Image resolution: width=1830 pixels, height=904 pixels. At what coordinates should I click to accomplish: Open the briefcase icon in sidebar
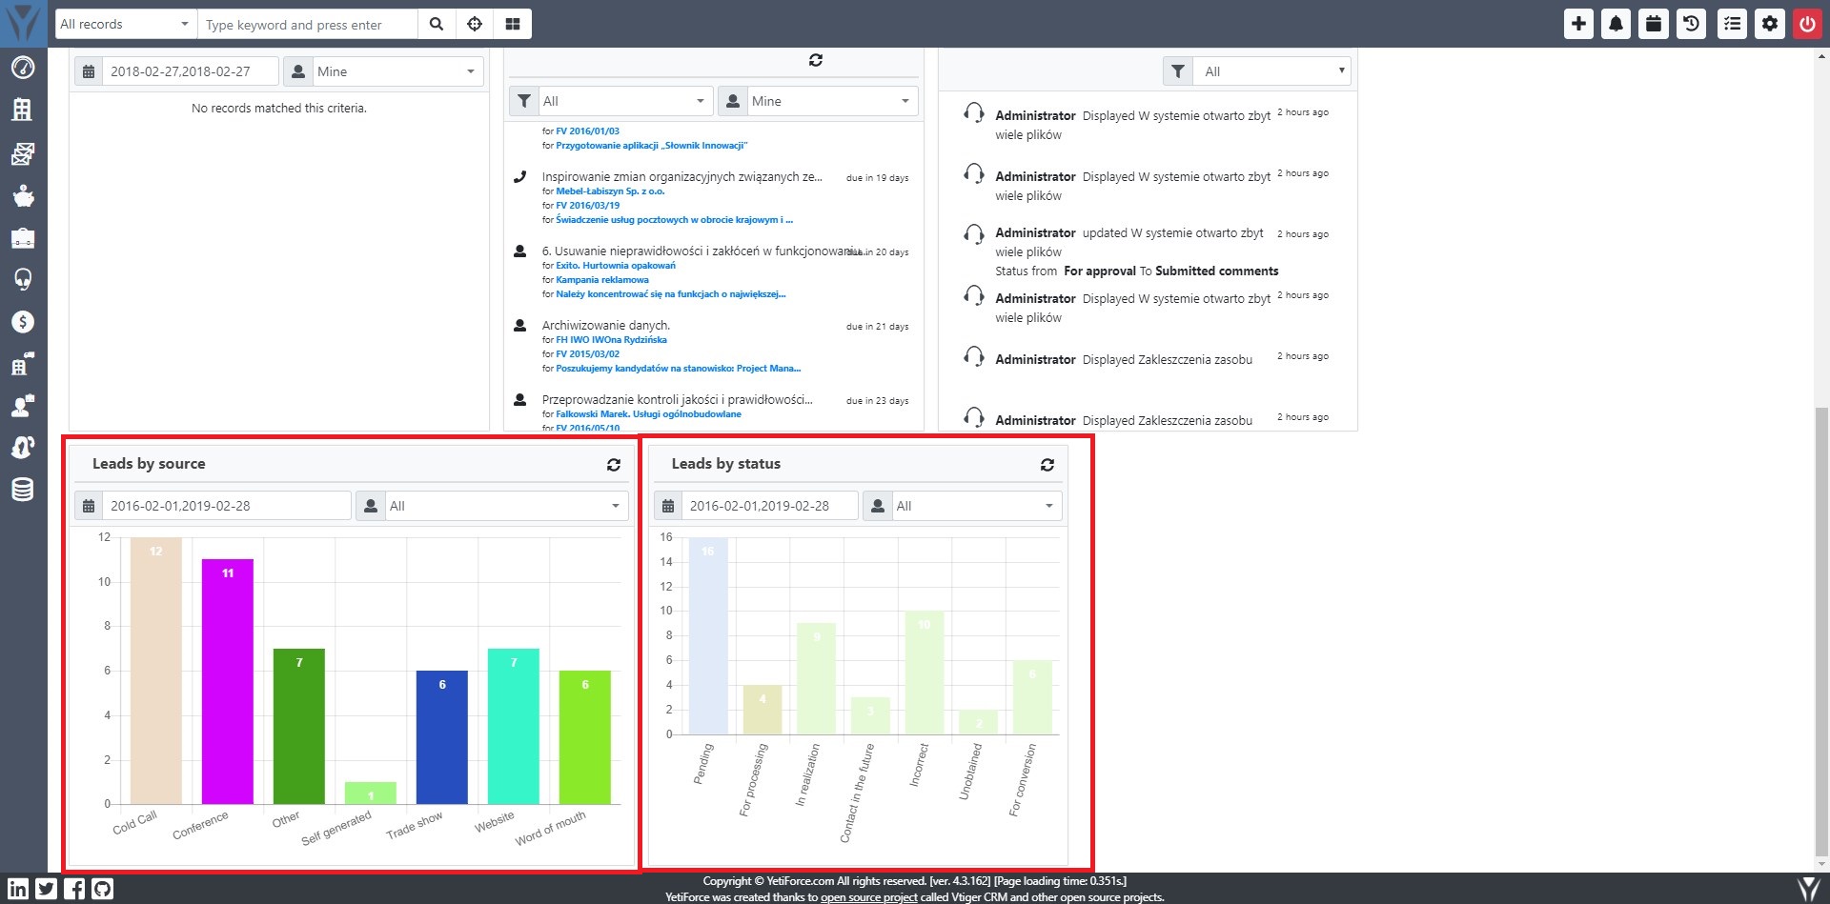click(x=23, y=238)
